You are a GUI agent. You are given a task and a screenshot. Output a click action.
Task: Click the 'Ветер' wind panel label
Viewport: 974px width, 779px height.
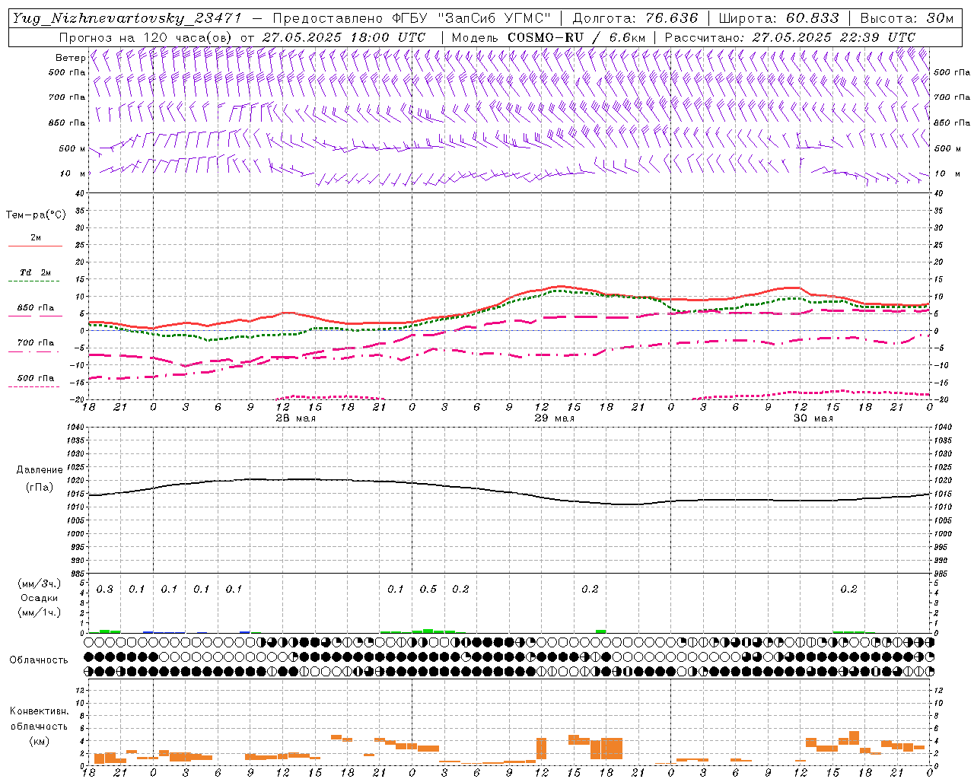71,58
